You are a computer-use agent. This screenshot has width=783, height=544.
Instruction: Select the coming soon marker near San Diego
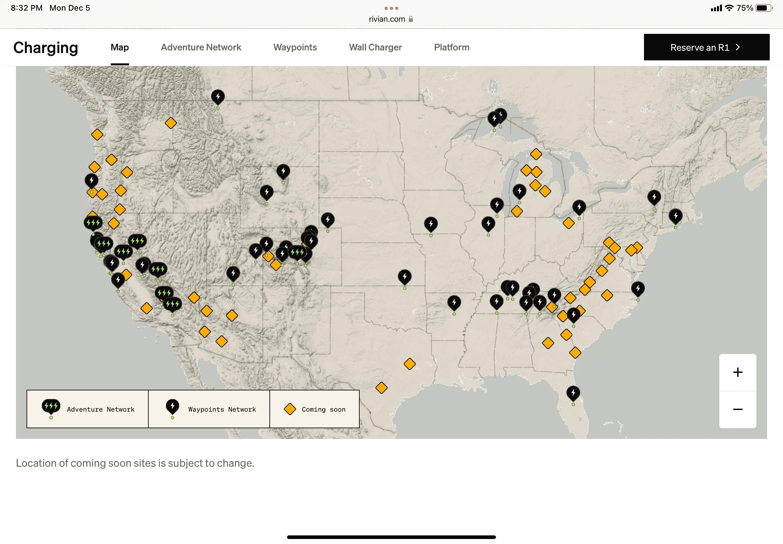pos(147,308)
